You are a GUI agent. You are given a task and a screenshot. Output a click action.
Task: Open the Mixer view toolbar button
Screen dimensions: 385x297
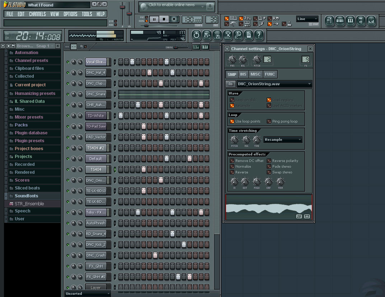(371, 21)
